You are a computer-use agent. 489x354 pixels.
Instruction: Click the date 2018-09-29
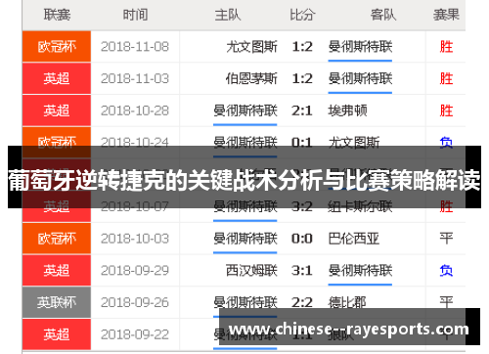click(x=135, y=271)
